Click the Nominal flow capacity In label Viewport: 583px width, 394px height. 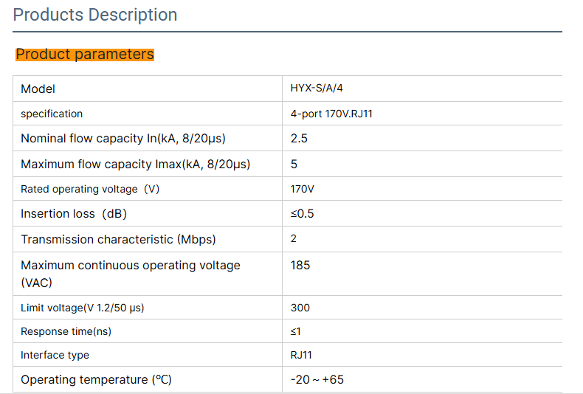pyautogui.click(x=123, y=139)
